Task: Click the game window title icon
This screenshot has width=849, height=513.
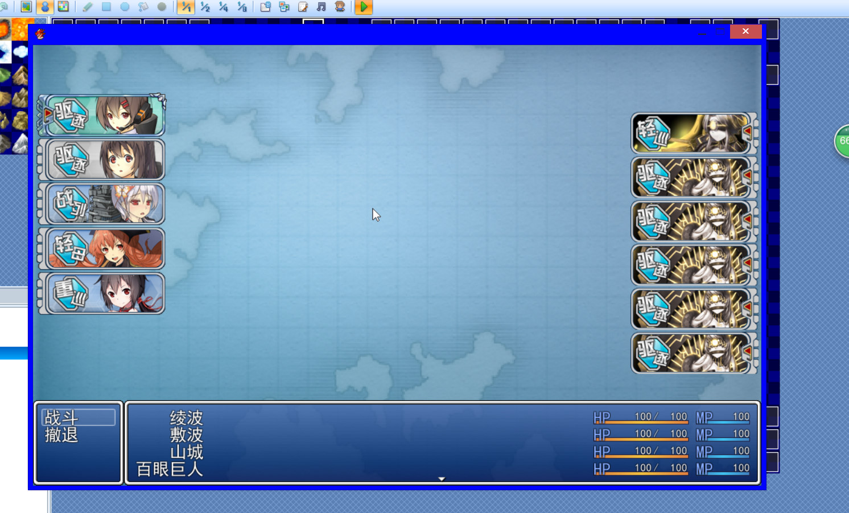Action: click(40, 34)
